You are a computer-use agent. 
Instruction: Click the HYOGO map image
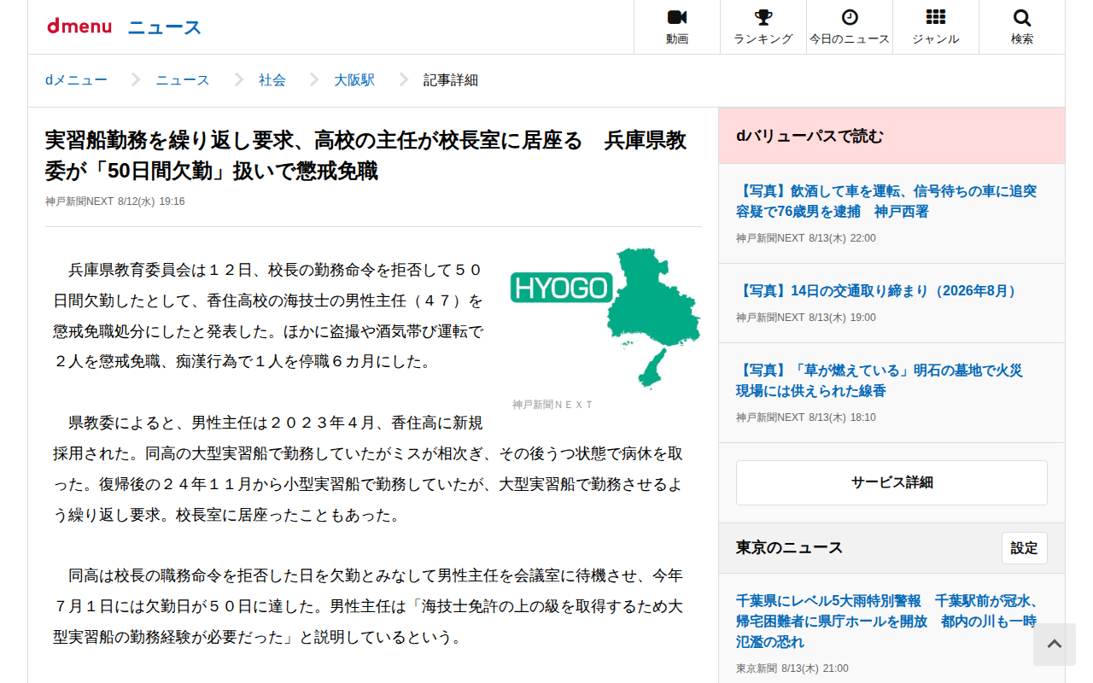pyautogui.click(x=605, y=318)
